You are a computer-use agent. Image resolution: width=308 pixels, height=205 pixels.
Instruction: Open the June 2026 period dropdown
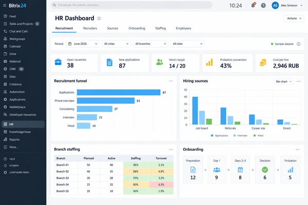[x=83, y=44]
